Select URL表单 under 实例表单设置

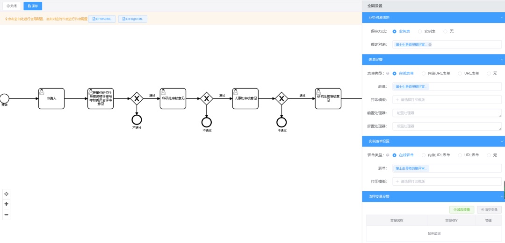(460, 155)
